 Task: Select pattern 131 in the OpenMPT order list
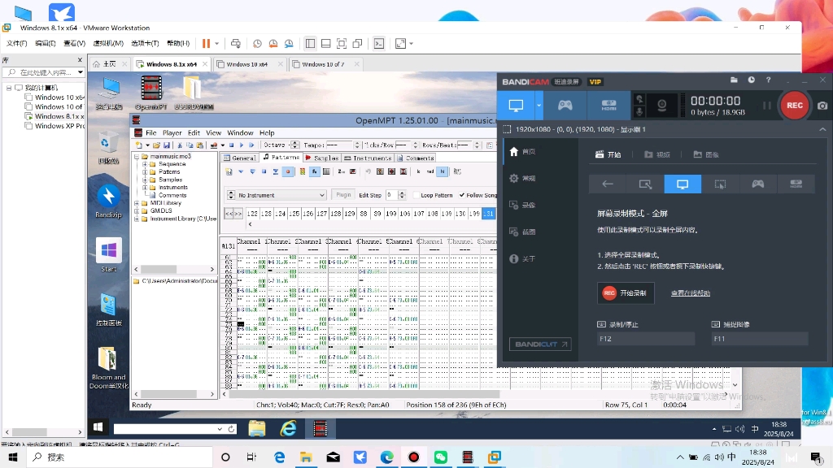point(488,214)
